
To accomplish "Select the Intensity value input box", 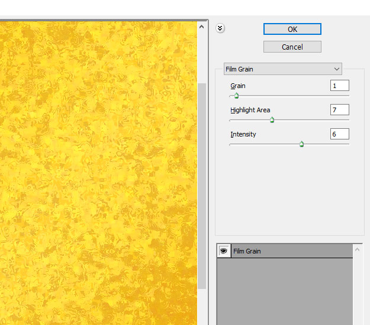I will click(339, 134).
